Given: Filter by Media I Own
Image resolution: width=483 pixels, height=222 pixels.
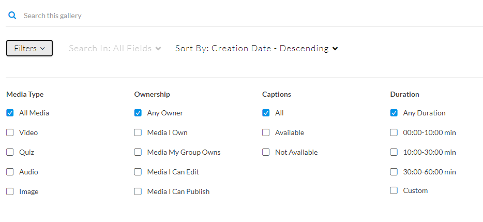Looking at the screenshot, I should click(x=138, y=132).
